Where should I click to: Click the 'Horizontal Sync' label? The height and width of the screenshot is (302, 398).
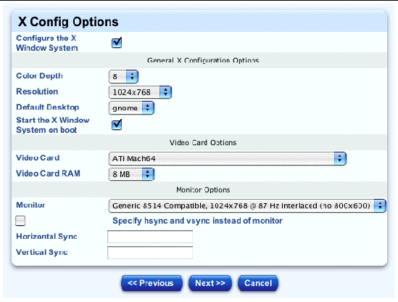pos(46,237)
